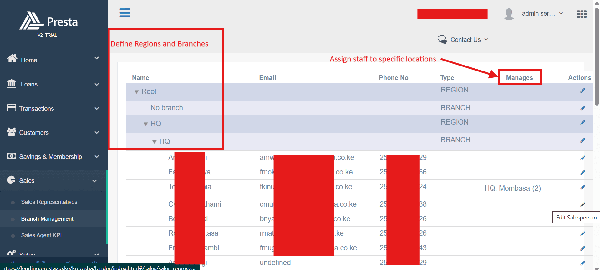Click the Contact Us link

click(465, 40)
